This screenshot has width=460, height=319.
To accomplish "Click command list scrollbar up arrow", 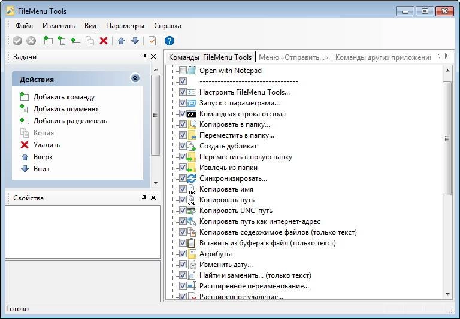I will tap(447, 71).
